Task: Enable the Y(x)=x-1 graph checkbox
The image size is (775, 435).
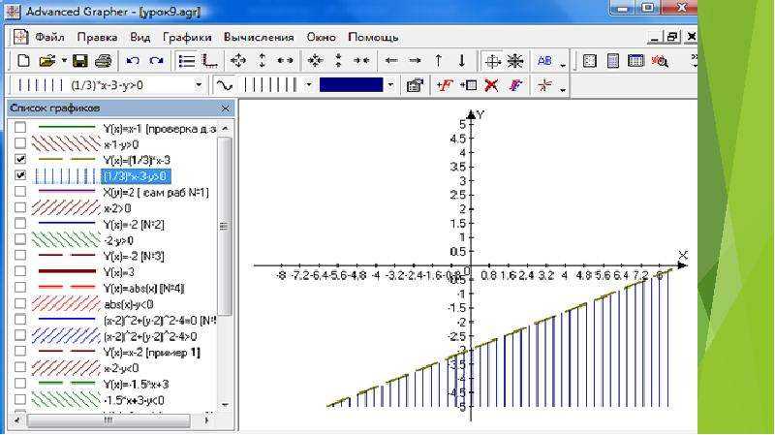Action: [19, 128]
